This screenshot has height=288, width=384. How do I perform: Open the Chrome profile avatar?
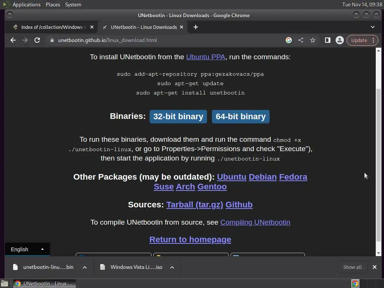pyautogui.click(x=340, y=40)
